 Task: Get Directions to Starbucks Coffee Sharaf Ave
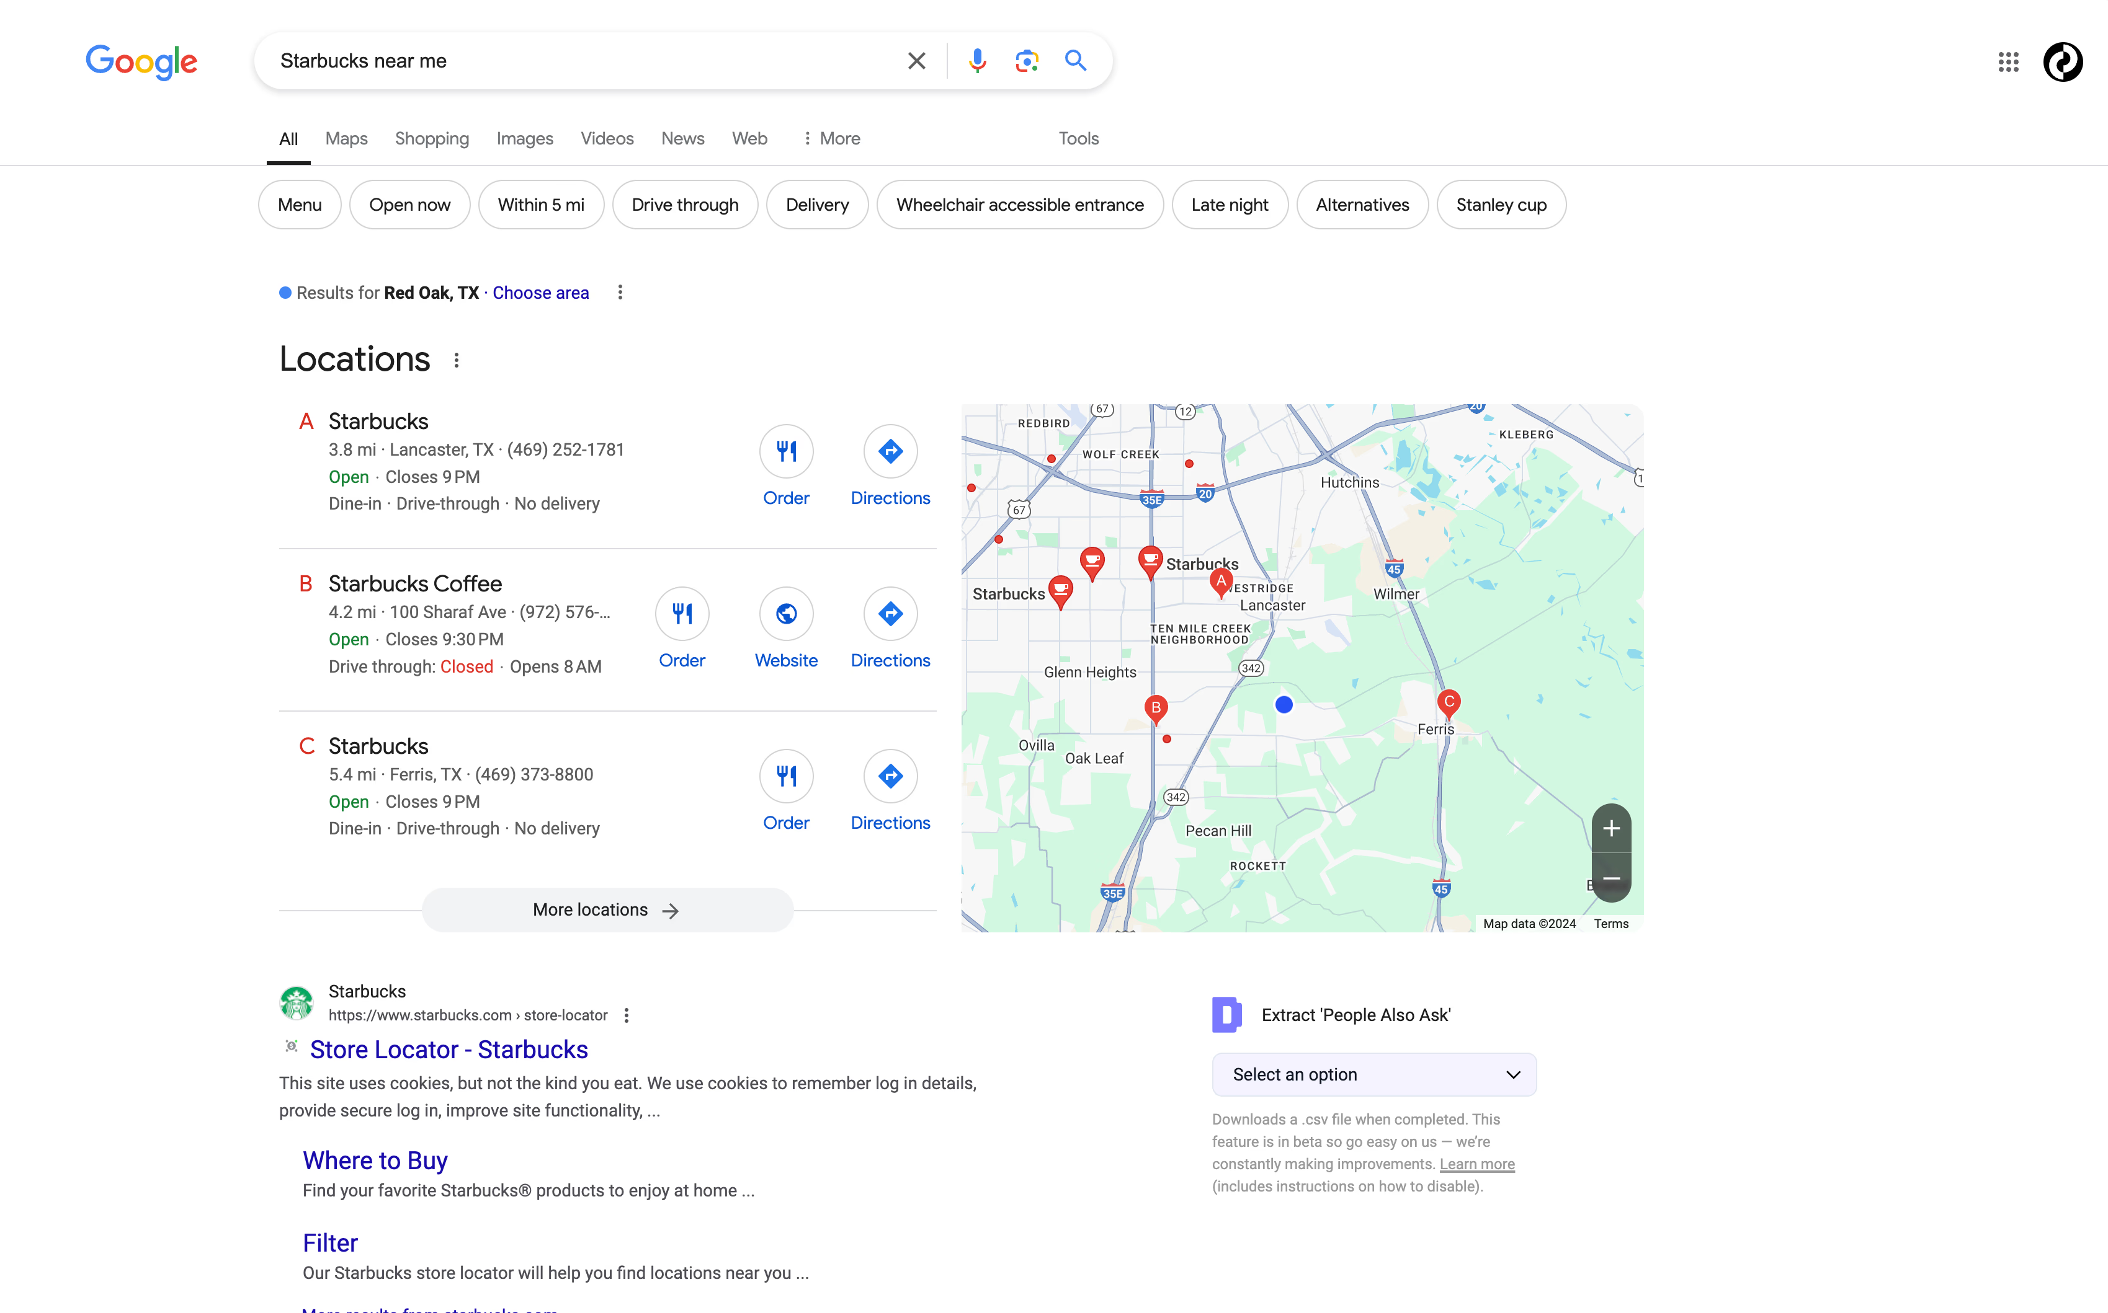click(x=891, y=613)
